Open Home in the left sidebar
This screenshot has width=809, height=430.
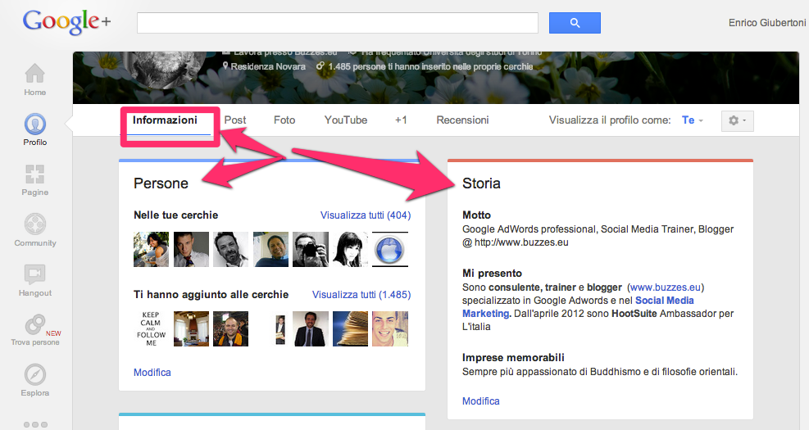point(34,79)
